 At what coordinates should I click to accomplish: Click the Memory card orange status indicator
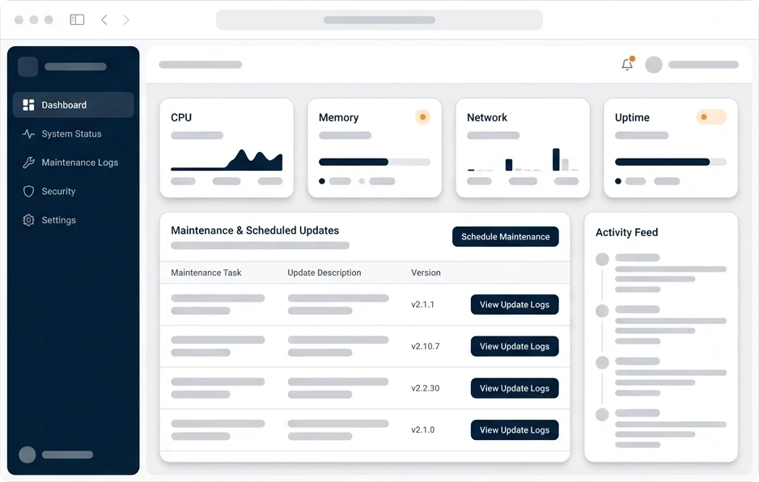[422, 117]
